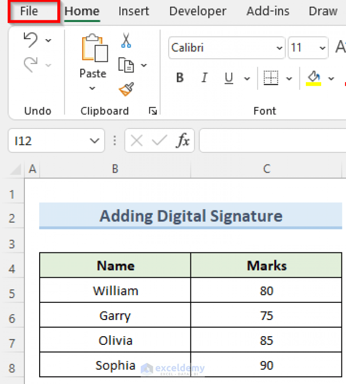The image size is (346, 384).
Task: Open the fill color dropdown arrow
Action: (331, 78)
